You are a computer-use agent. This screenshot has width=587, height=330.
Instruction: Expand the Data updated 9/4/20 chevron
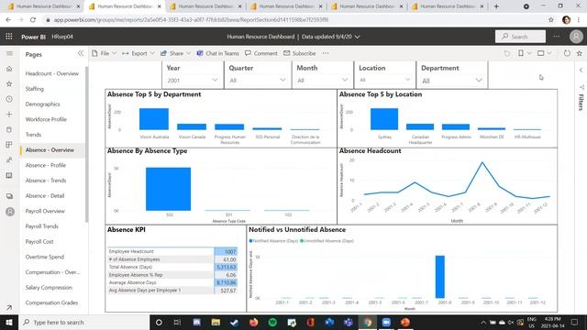pos(357,37)
